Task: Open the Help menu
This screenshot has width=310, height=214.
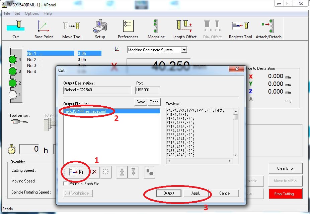Action: coord(48,13)
